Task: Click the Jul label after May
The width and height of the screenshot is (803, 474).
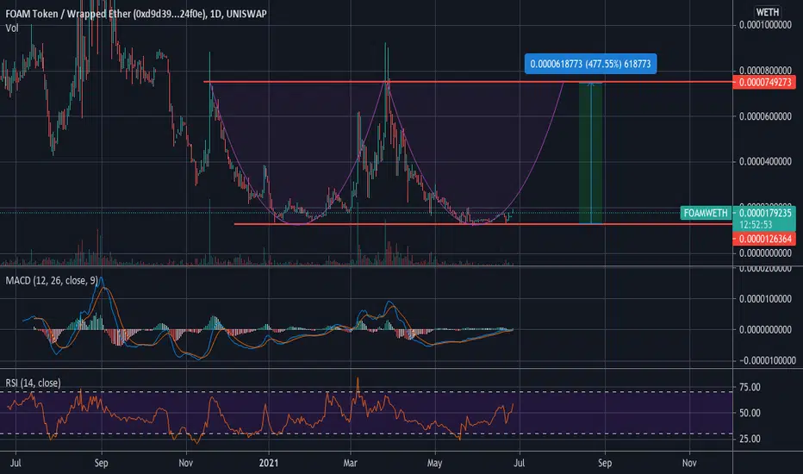Action: pyautogui.click(x=520, y=463)
